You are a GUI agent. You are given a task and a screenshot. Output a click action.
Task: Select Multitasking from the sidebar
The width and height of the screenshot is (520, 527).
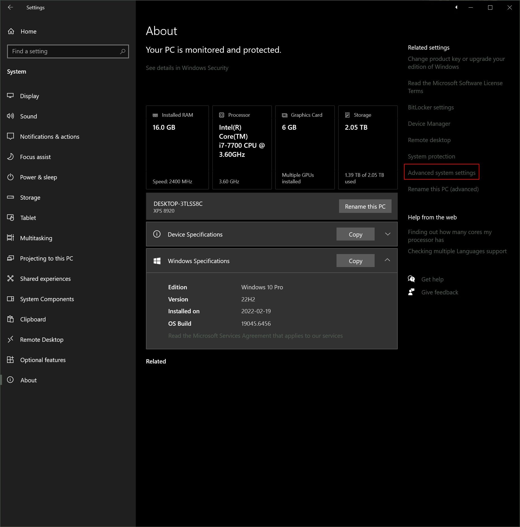pyautogui.click(x=36, y=238)
